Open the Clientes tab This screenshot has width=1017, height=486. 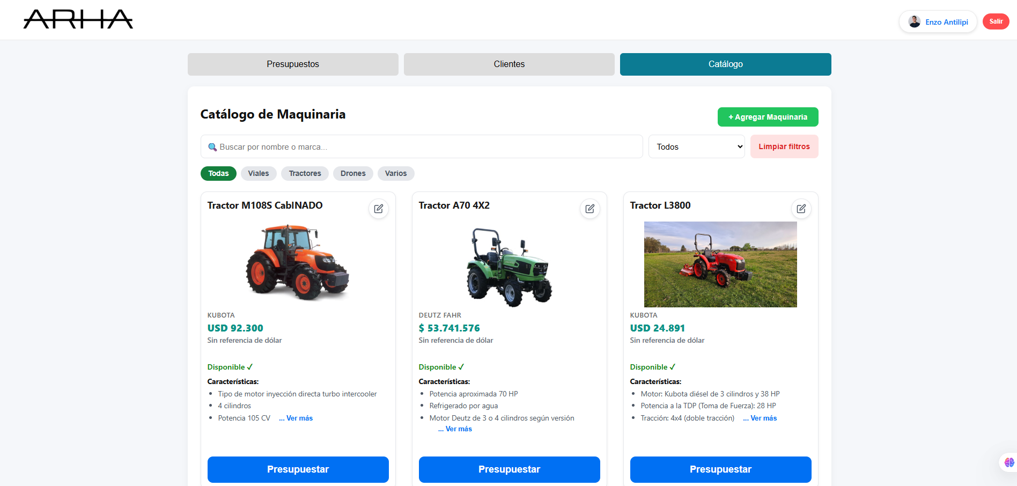coord(509,64)
